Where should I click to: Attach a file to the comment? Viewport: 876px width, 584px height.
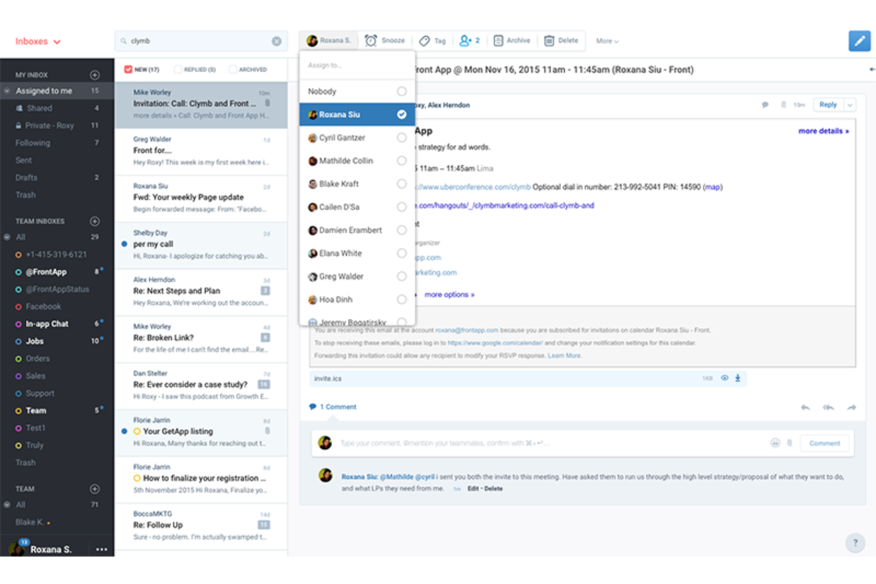(x=790, y=443)
